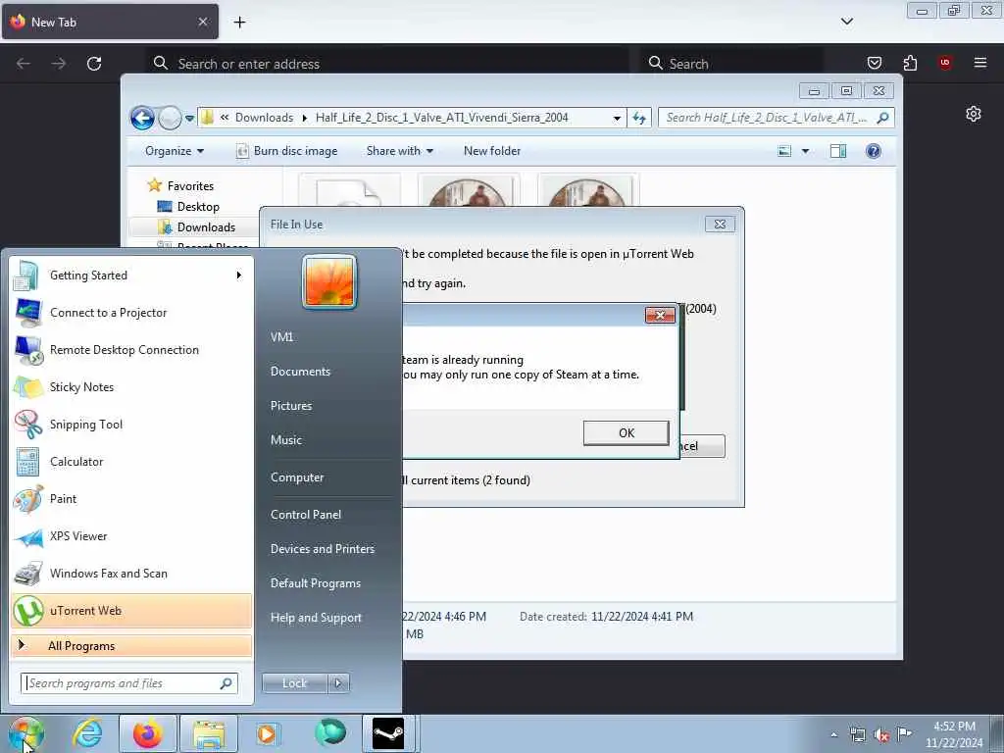
Task: Open Organize menu in Explorer
Action: point(175,151)
